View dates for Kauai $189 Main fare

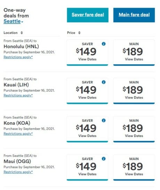tap(134, 91)
